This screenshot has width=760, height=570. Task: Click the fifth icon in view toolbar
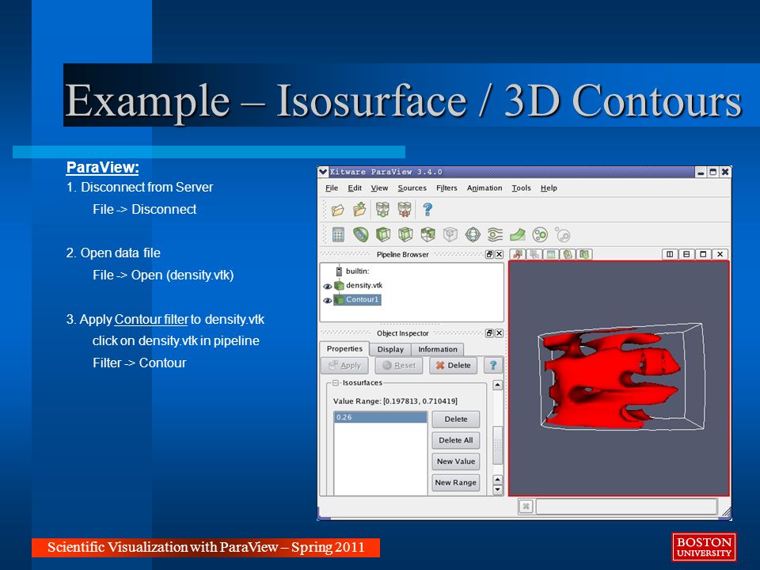[x=584, y=254]
